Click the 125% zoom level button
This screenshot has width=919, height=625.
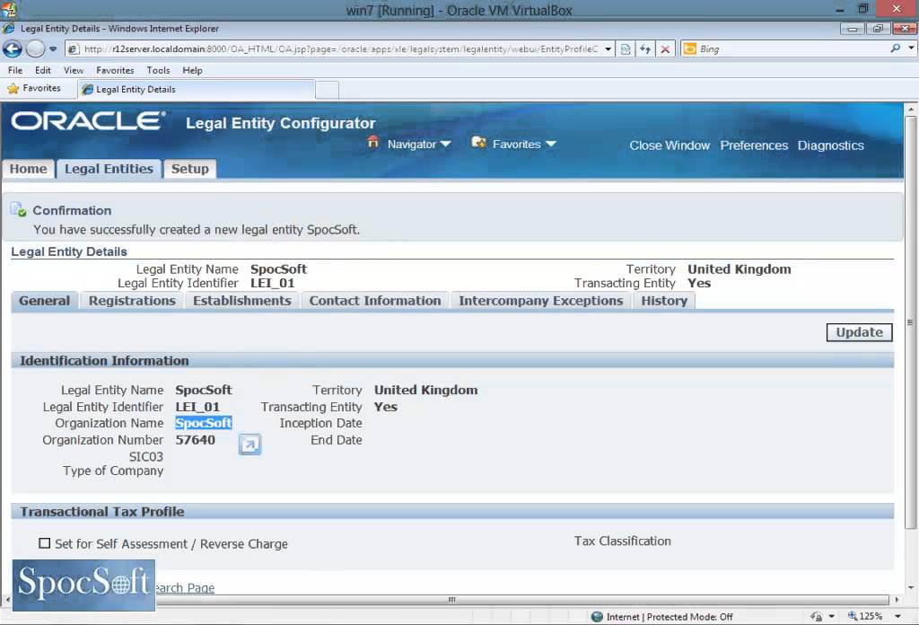(x=865, y=616)
